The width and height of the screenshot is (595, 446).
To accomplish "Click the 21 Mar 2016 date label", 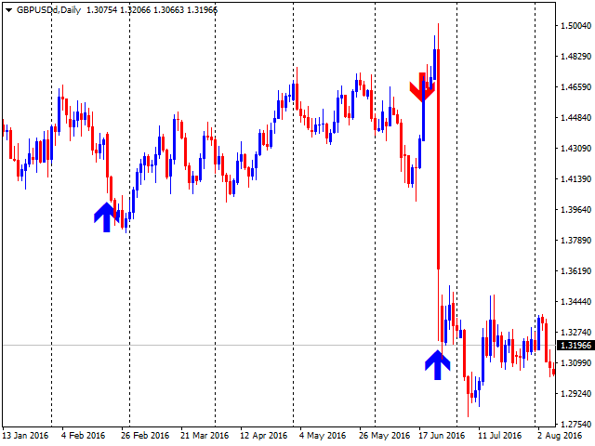I will pos(205,435).
